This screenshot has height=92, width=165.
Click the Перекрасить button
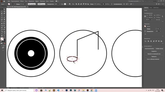click(x=154, y=56)
